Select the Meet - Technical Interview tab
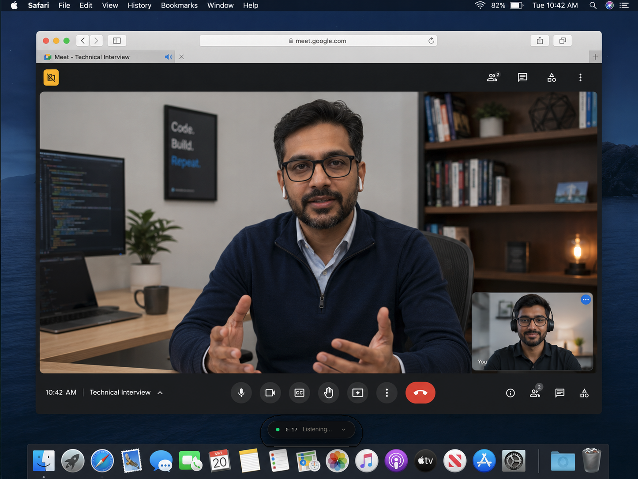Viewport: 638px width, 479px height. click(x=106, y=57)
